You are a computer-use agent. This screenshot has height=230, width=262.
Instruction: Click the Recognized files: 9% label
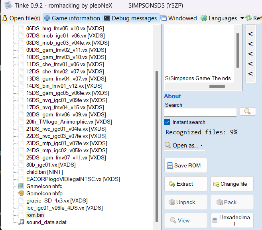click(x=201, y=132)
